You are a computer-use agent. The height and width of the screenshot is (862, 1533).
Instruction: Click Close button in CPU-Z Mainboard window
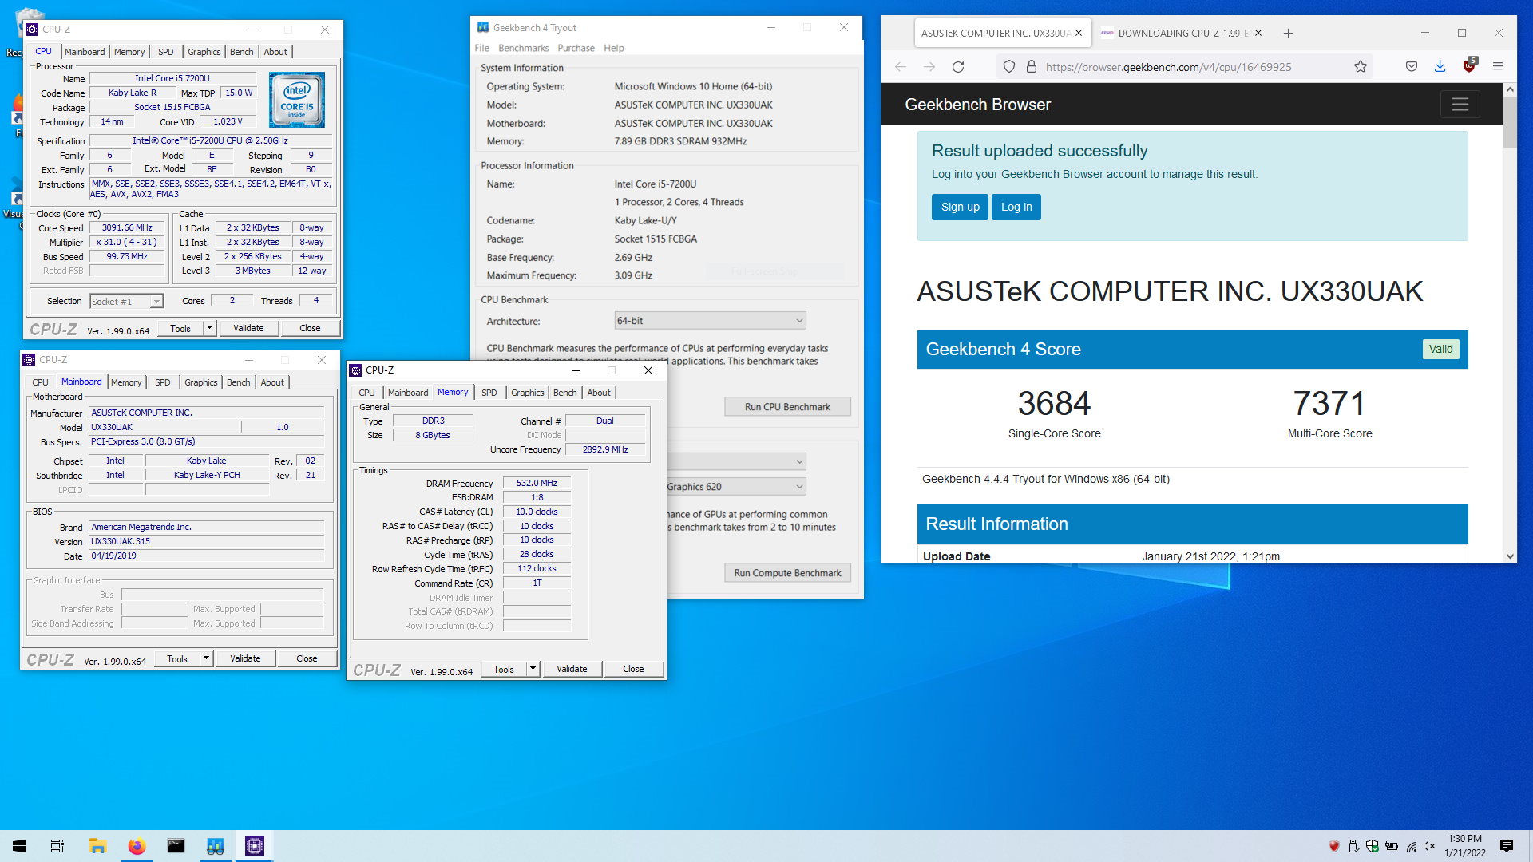pyautogui.click(x=307, y=658)
